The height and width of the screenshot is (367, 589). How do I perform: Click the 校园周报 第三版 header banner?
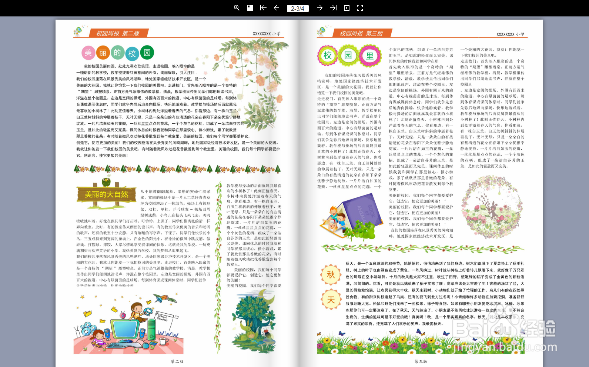(x=362, y=33)
